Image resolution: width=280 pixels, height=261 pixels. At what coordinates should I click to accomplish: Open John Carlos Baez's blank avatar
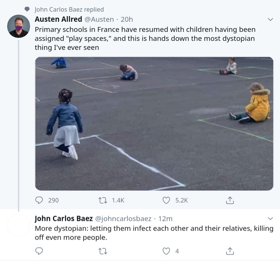[18, 225]
